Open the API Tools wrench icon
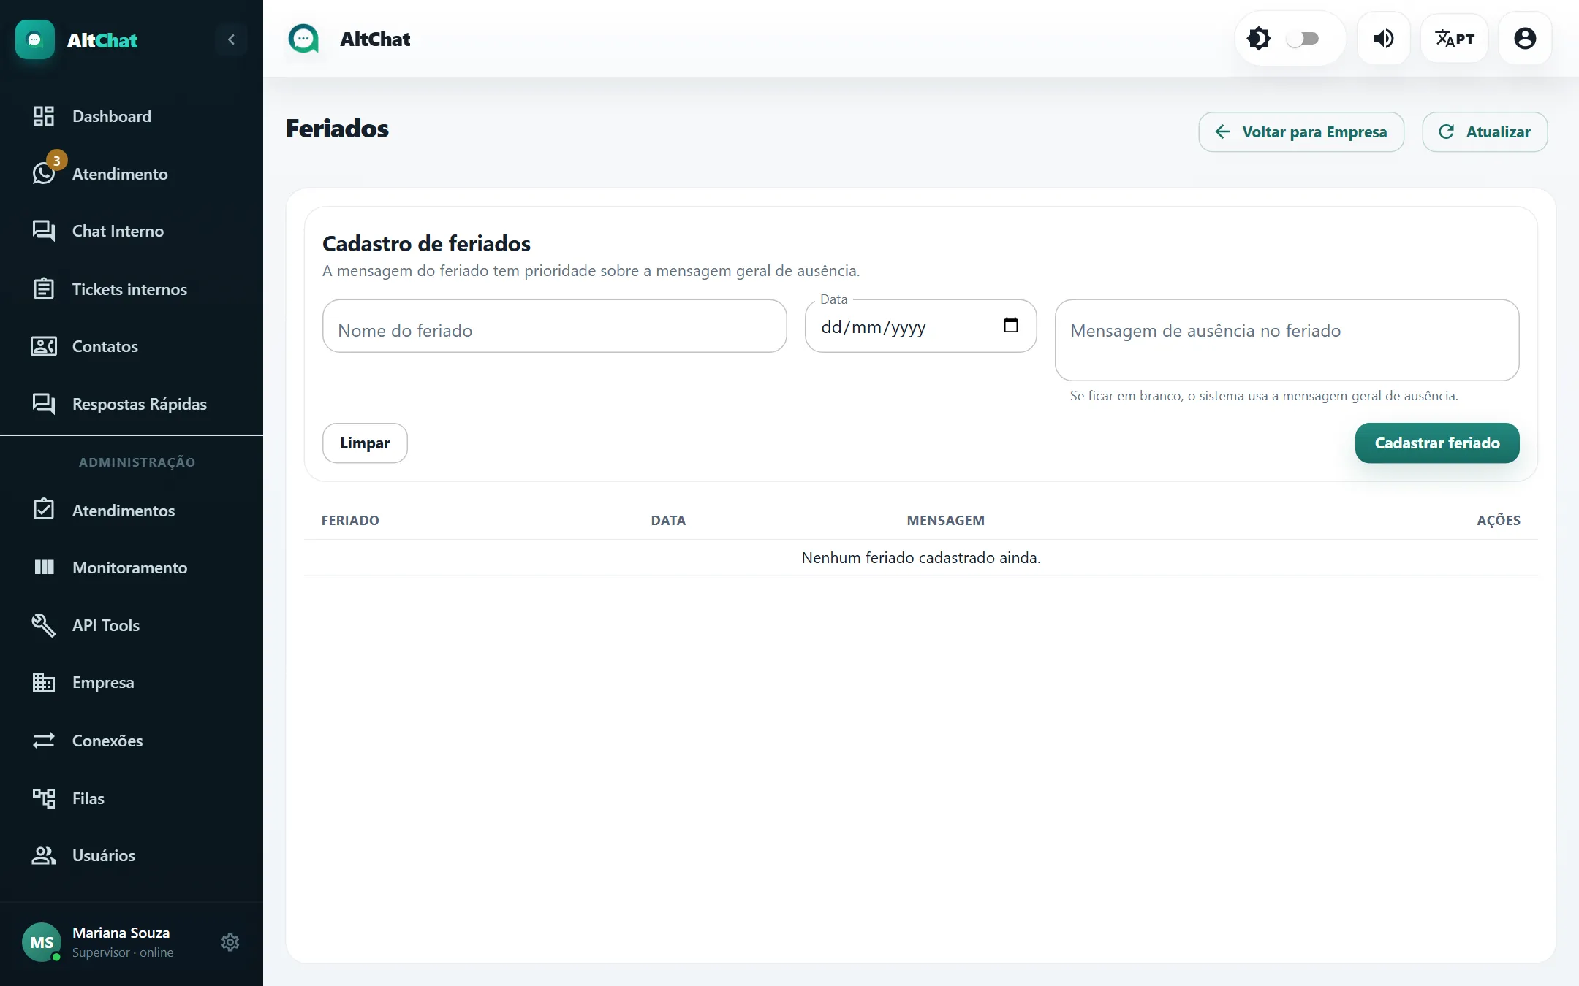The height and width of the screenshot is (986, 1579). tap(44, 625)
